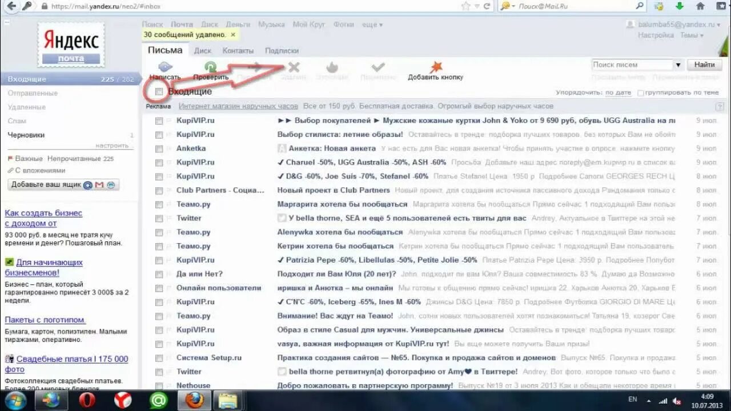This screenshot has height=411, width=731.
Task: Check the Онлайн пользователи message checkbox
Action: point(159,288)
